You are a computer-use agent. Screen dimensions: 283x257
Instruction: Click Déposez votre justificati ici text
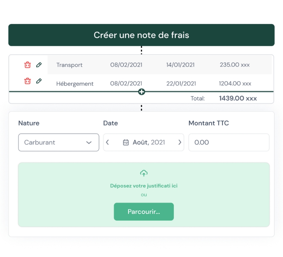pos(144,186)
